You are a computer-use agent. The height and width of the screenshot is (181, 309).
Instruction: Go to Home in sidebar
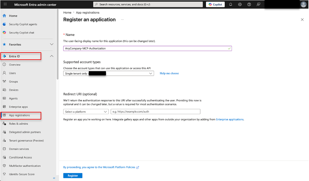coord(13,16)
